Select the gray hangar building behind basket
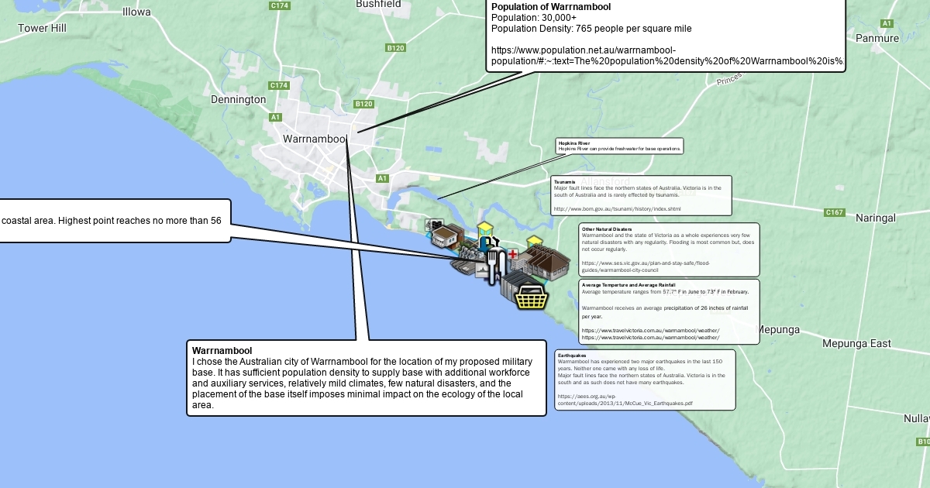 click(x=511, y=285)
